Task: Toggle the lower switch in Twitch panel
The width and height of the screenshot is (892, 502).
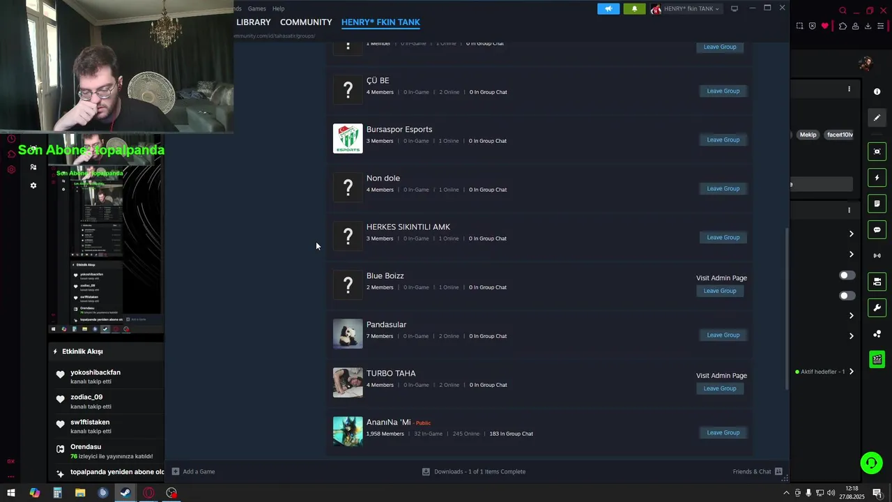Action: pos(847,296)
